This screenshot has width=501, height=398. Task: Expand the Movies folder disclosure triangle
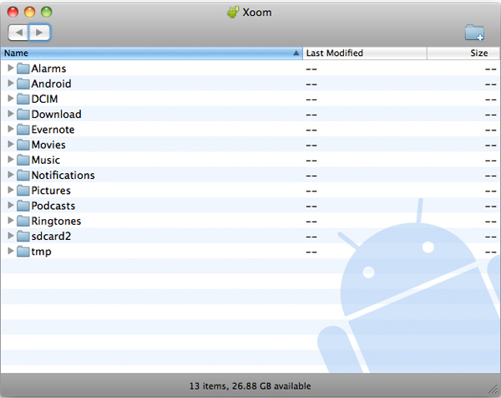(x=11, y=145)
